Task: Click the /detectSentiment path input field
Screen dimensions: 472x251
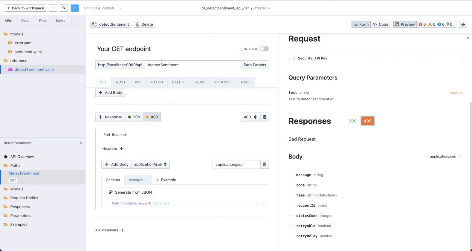Action: [x=193, y=65]
